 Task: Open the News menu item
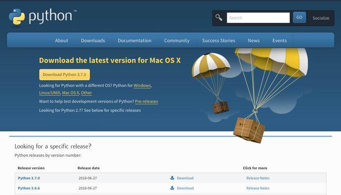254,40
